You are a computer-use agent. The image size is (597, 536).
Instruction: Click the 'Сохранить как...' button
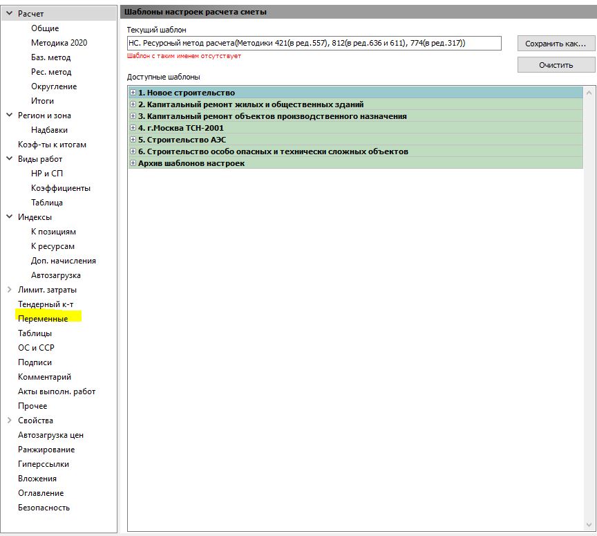click(x=556, y=44)
